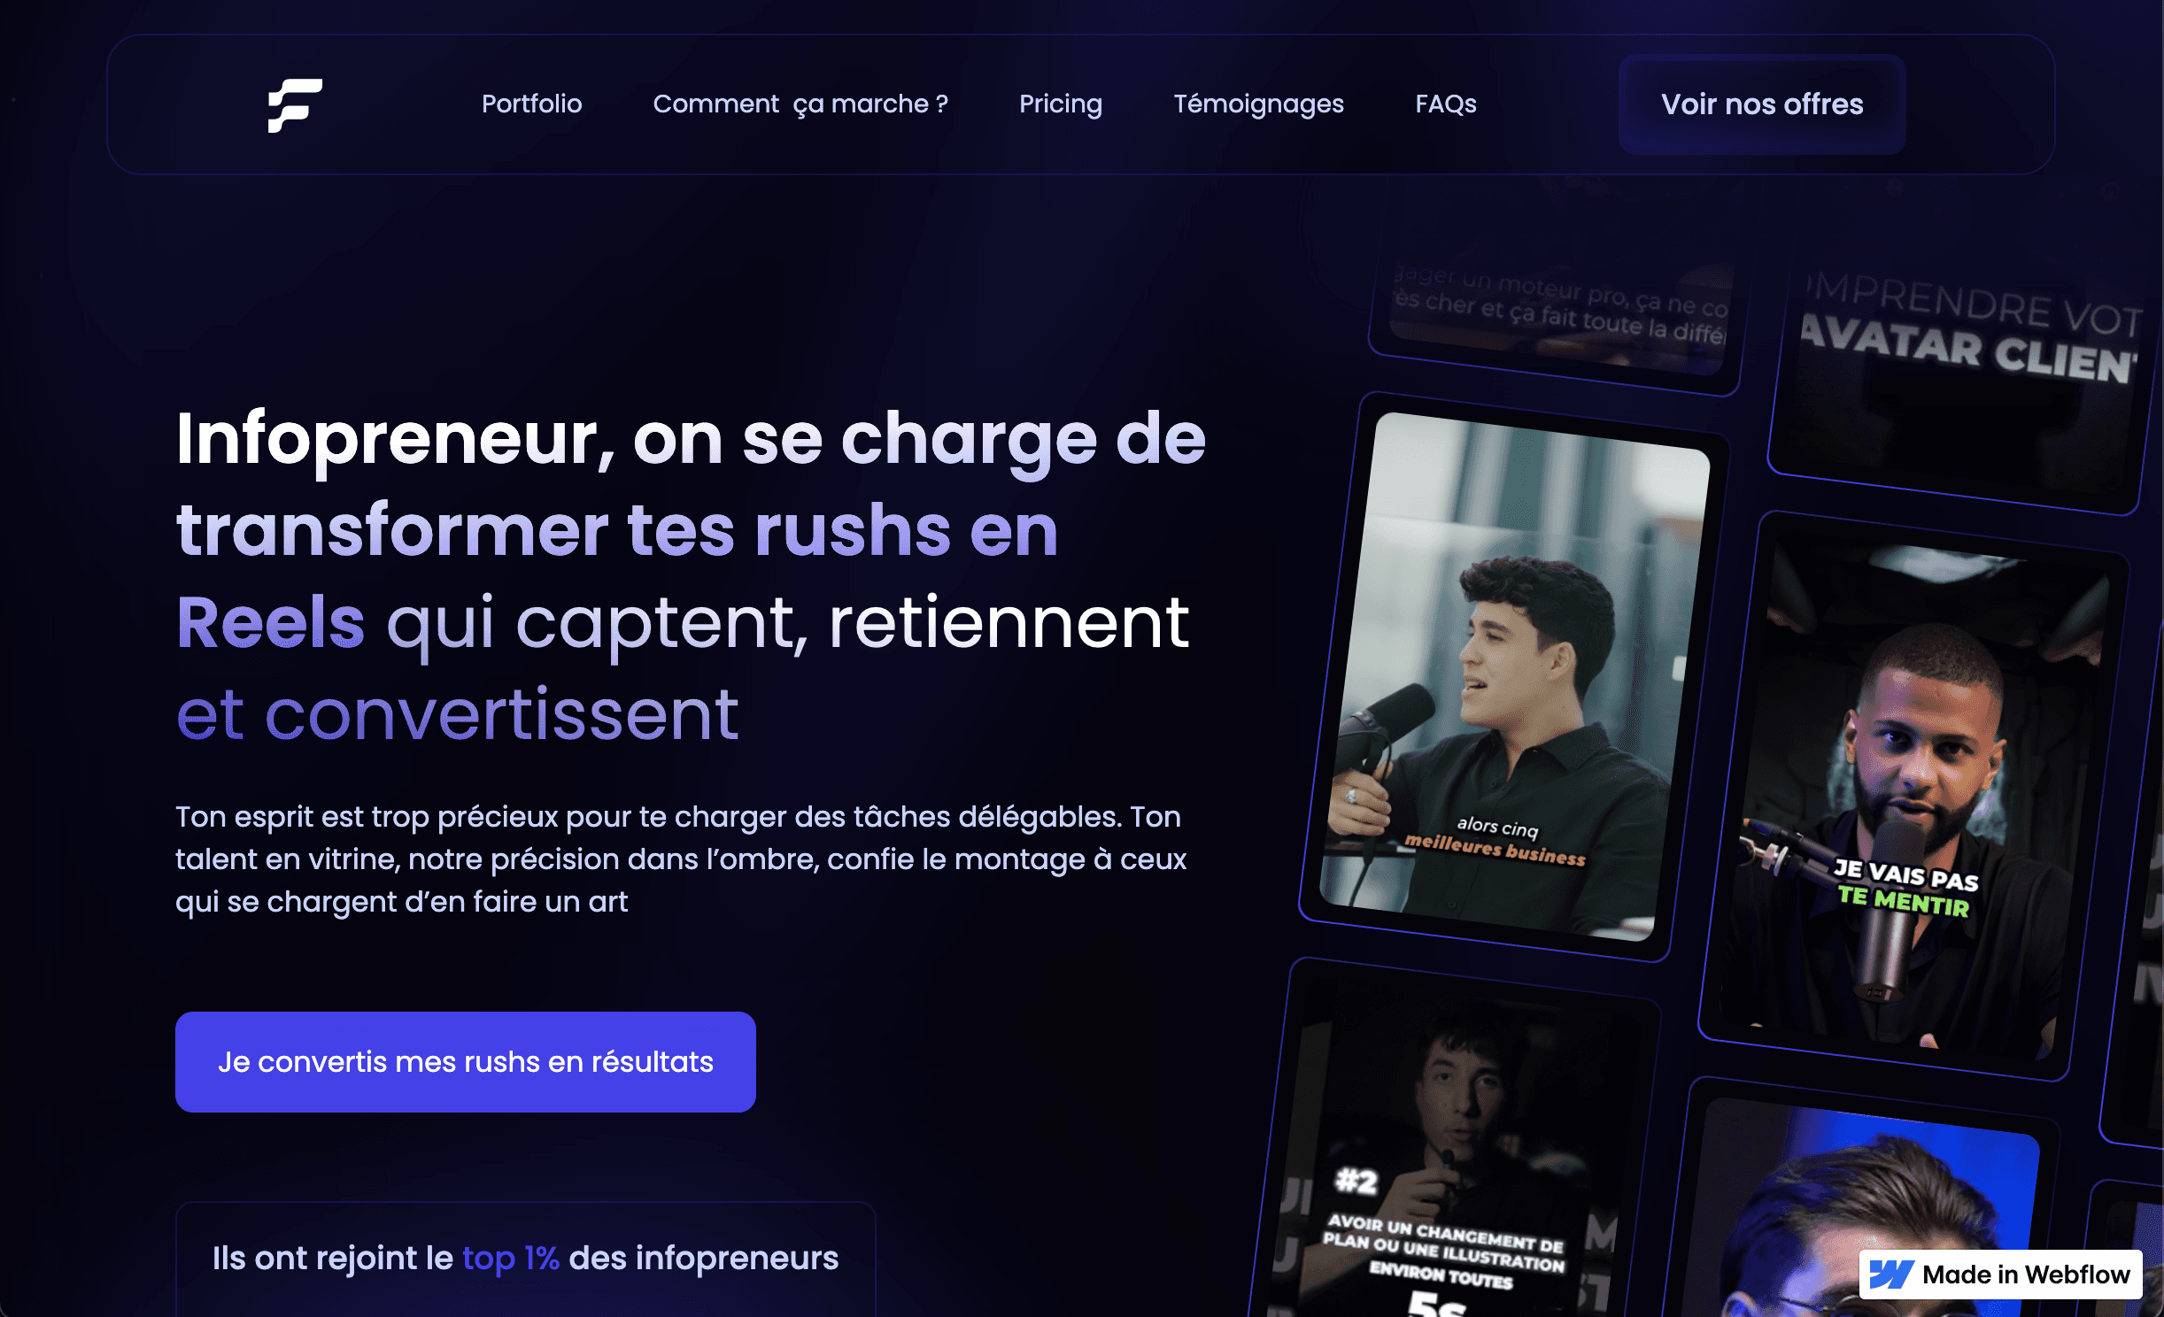Click Je convertis mes rushs en résultats

tap(466, 1062)
